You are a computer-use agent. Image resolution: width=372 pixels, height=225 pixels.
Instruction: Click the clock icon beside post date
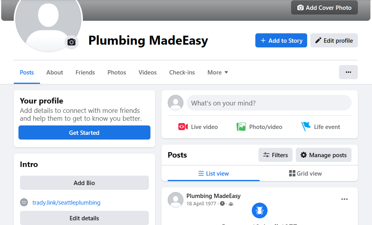pos(222,203)
